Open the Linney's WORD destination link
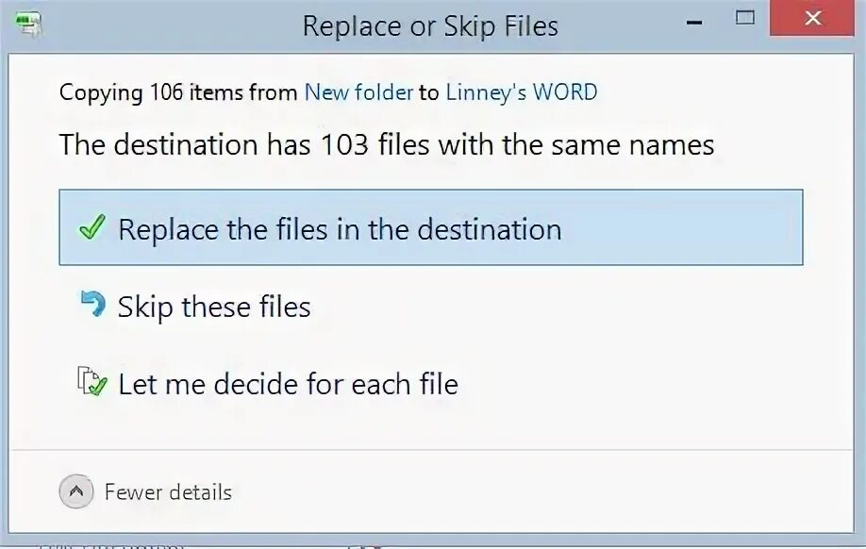Image resolution: width=866 pixels, height=549 pixels. pos(522,92)
